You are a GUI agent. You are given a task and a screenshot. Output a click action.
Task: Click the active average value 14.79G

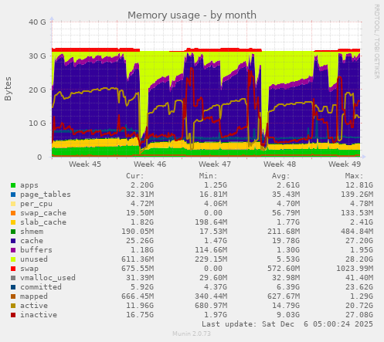tap(286, 306)
